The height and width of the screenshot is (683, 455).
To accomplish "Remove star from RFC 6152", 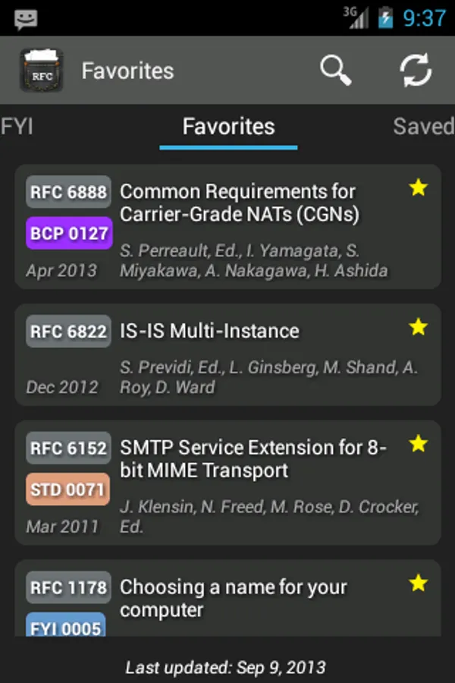I will pos(419,444).
